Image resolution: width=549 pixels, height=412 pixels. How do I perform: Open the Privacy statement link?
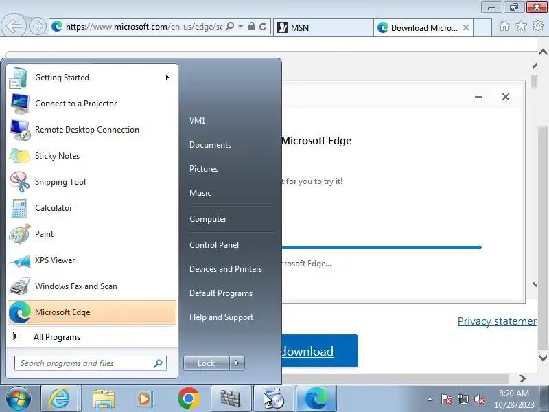tap(497, 321)
